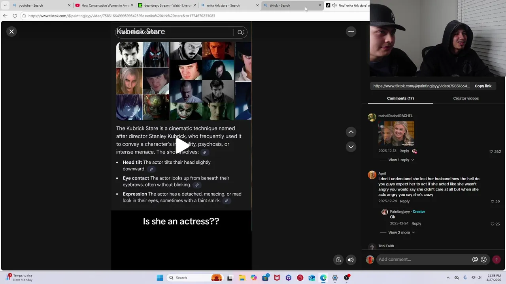The width and height of the screenshot is (506, 284).
Task: Reply to rachelRachelRACHEL's comment
Action: 404,151
